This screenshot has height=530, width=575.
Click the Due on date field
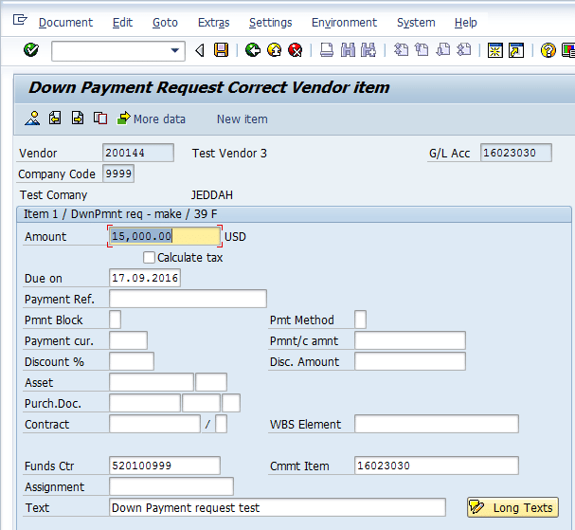point(145,278)
